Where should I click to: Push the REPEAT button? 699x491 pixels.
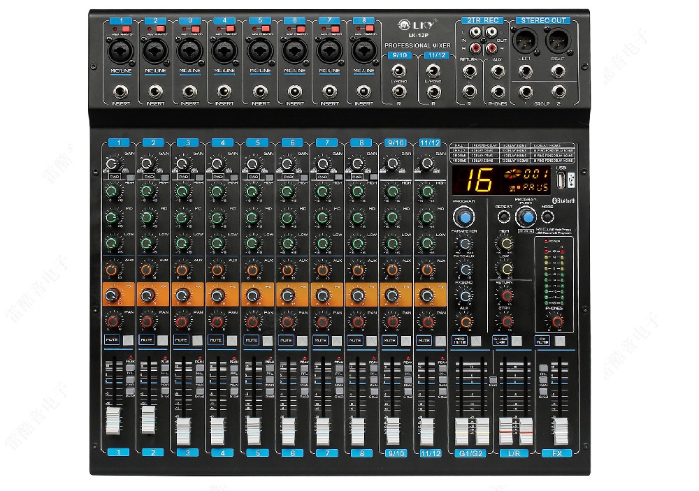[504, 217]
